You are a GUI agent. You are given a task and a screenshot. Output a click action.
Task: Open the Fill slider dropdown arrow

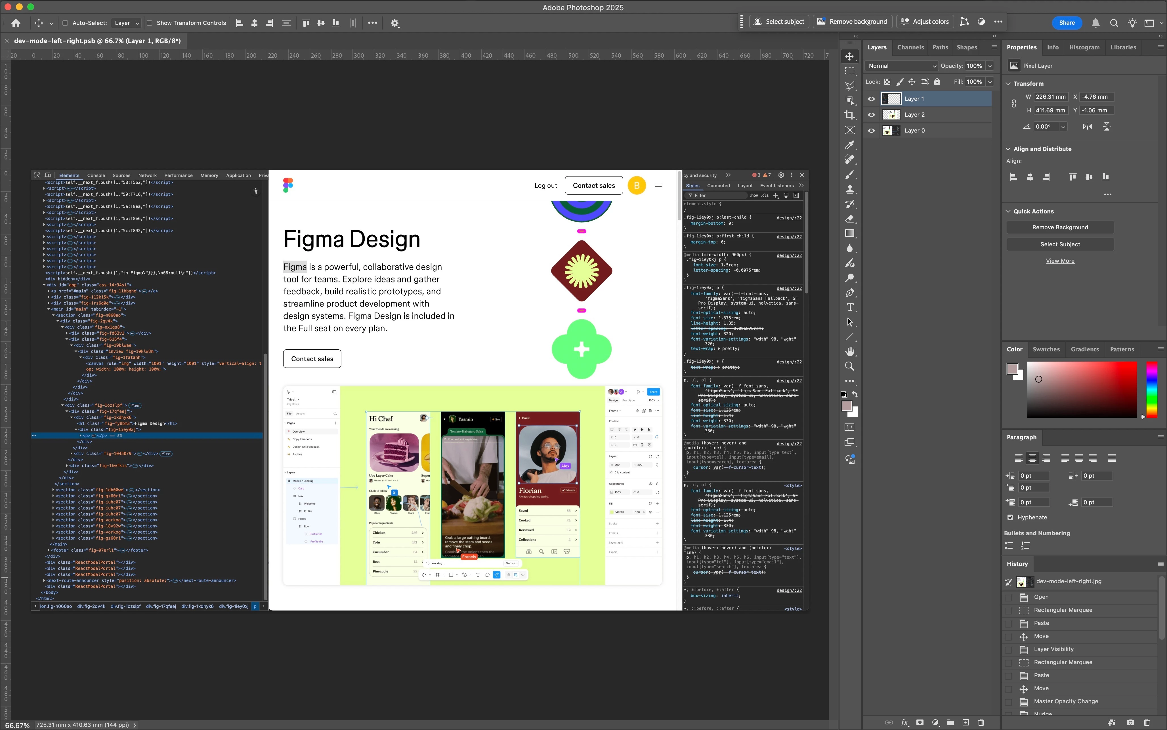click(x=990, y=81)
